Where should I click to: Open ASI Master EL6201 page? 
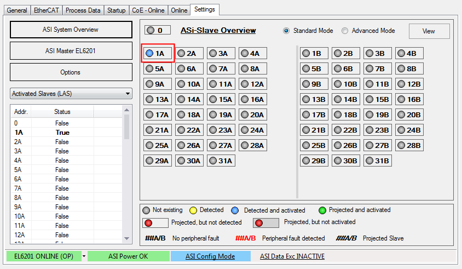pos(71,51)
